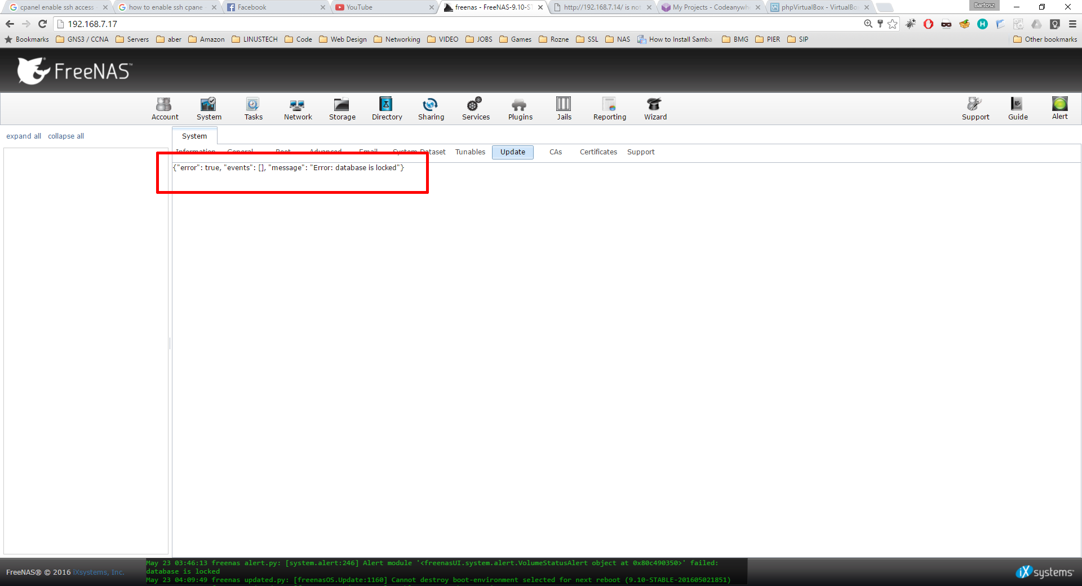This screenshot has width=1082, height=586.
Task: Click the browser back arrow
Action: pyautogui.click(x=10, y=24)
